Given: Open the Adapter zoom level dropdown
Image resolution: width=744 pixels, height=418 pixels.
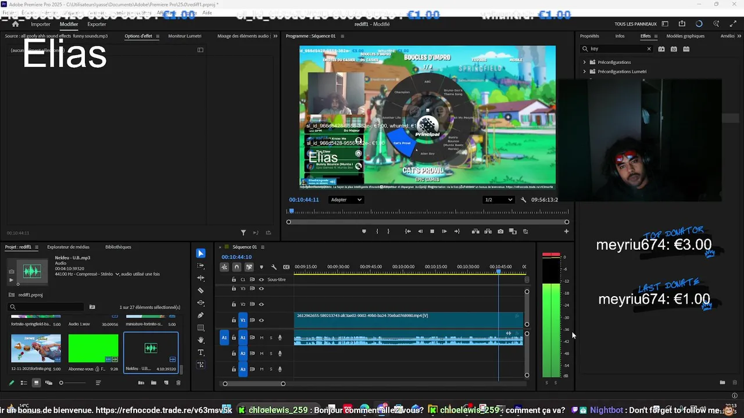Looking at the screenshot, I should click(346, 200).
